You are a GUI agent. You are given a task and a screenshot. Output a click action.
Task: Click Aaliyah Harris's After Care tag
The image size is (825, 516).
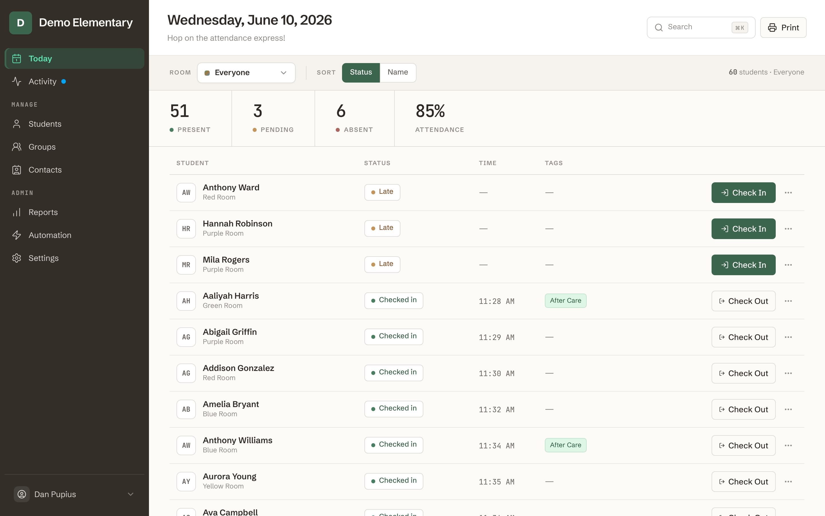565,301
